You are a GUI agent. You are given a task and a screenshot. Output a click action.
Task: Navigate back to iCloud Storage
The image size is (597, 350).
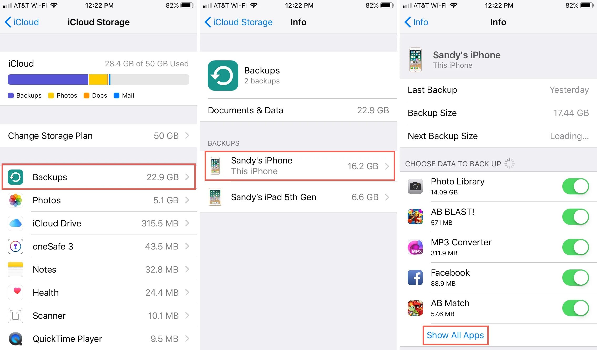(232, 22)
